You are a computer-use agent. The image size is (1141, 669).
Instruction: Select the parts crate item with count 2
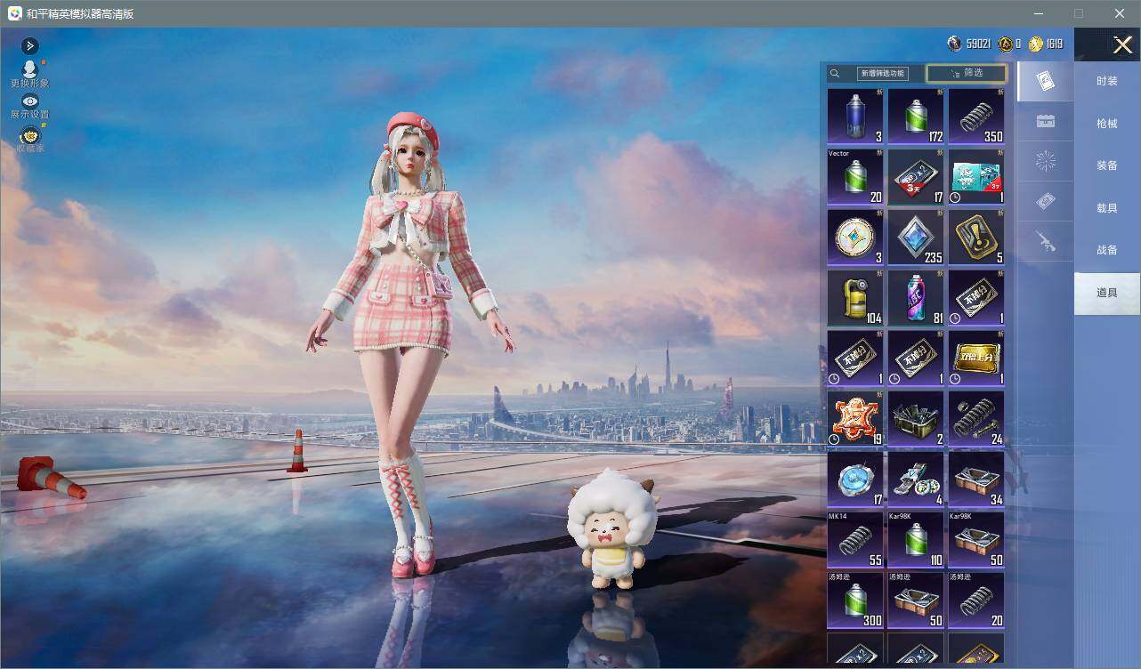[916, 419]
